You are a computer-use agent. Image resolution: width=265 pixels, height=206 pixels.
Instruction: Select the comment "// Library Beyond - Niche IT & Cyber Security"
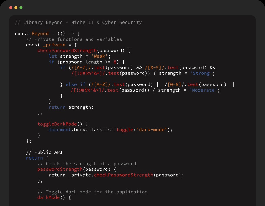pyautogui.click(x=78, y=22)
